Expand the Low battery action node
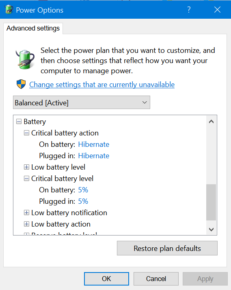The height and width of the screenshot is (290, 231). [26, 224]
